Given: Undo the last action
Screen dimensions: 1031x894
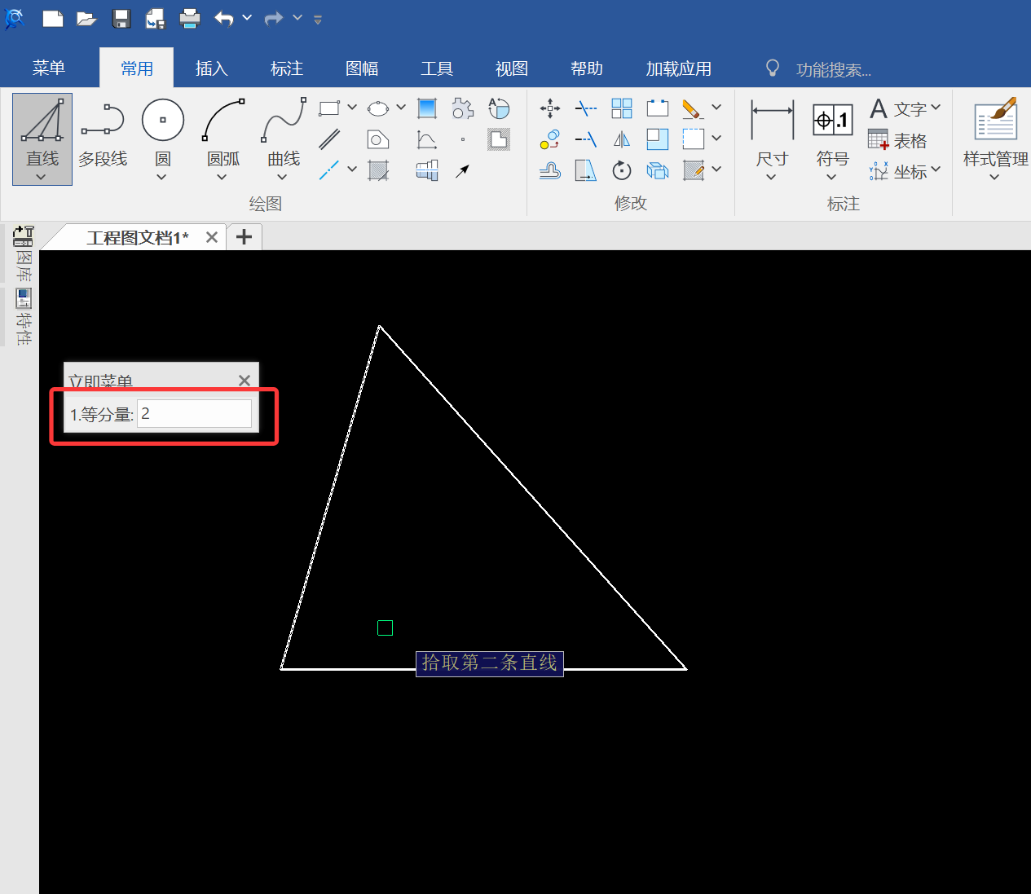Looking at the screenshot, I should (224, 18).
